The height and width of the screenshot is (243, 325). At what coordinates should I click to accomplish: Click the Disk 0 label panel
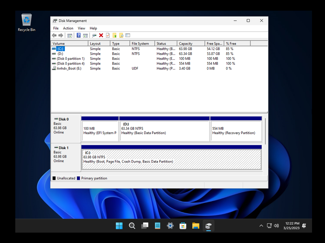point(66,129)
